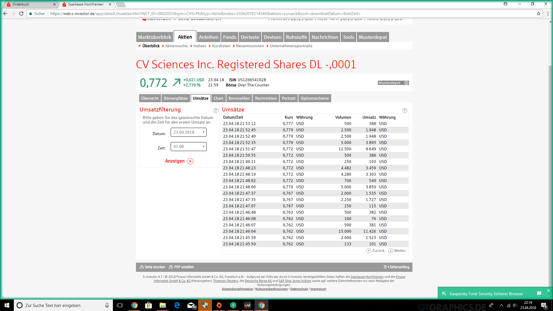Open the Impressum footer link
Screen dimensions: 553x311
tap(318, 289)
